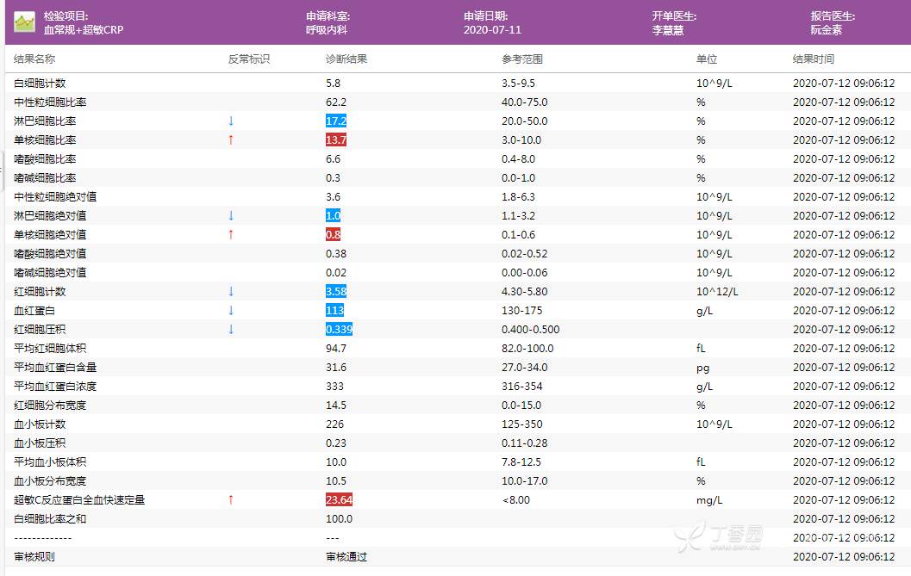Click the down arrow flag for 红细胞压积
Screen dimensions: 911x576
pos(231,330)
